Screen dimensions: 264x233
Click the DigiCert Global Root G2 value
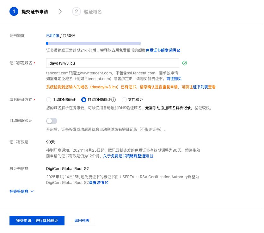67,169
